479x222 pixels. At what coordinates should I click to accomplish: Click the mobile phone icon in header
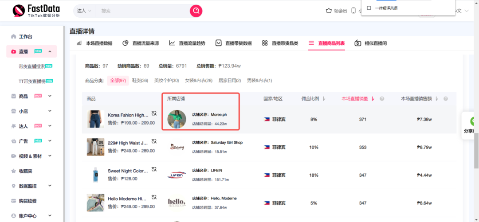coord(353,11)
